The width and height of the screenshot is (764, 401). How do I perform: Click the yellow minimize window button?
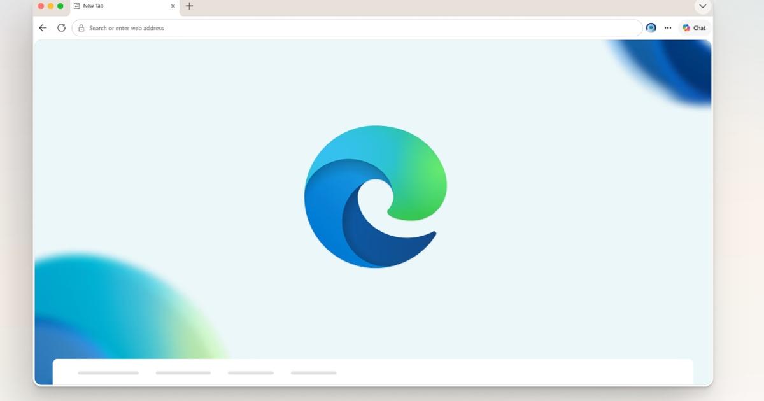click(x=51, y=6)
